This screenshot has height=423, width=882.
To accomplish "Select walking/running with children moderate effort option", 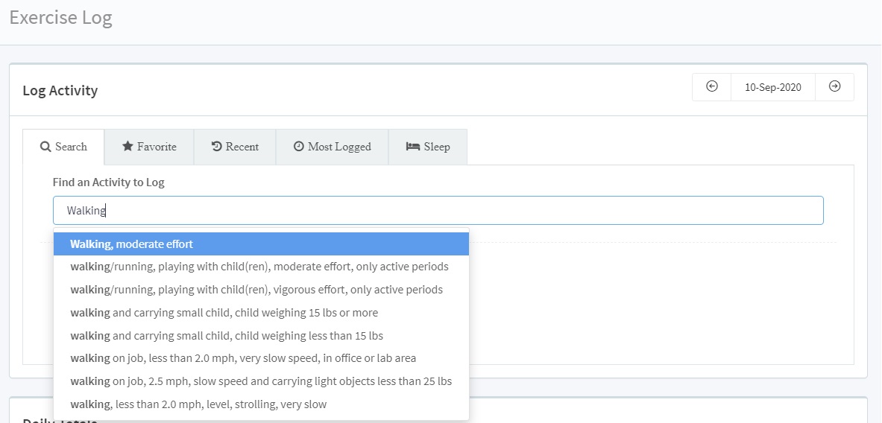I will (261, 267).
